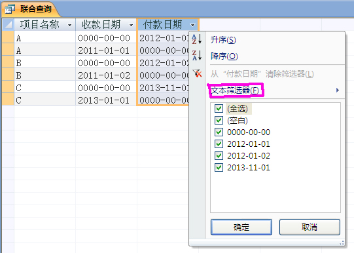
Task: Click the 2011-01-01 收款日期 cell
Action: (x=106, y=50)
